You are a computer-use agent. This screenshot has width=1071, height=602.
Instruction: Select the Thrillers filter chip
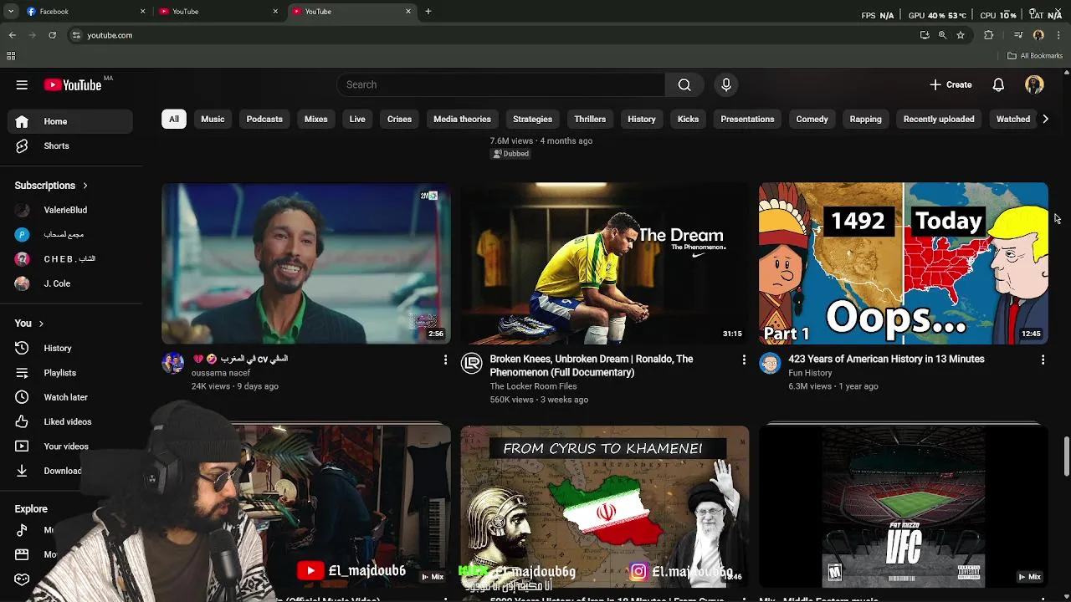(x=590, y=119)
